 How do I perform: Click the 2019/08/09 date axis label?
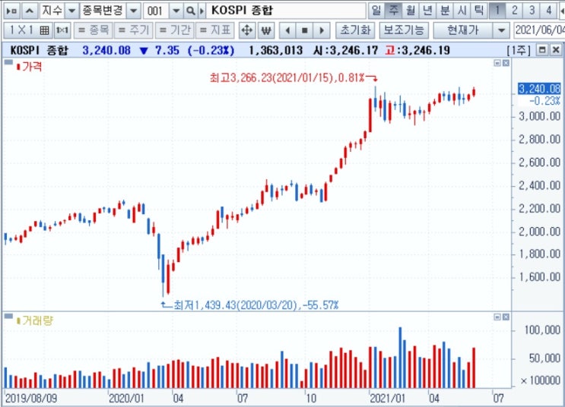coord(31,399)
